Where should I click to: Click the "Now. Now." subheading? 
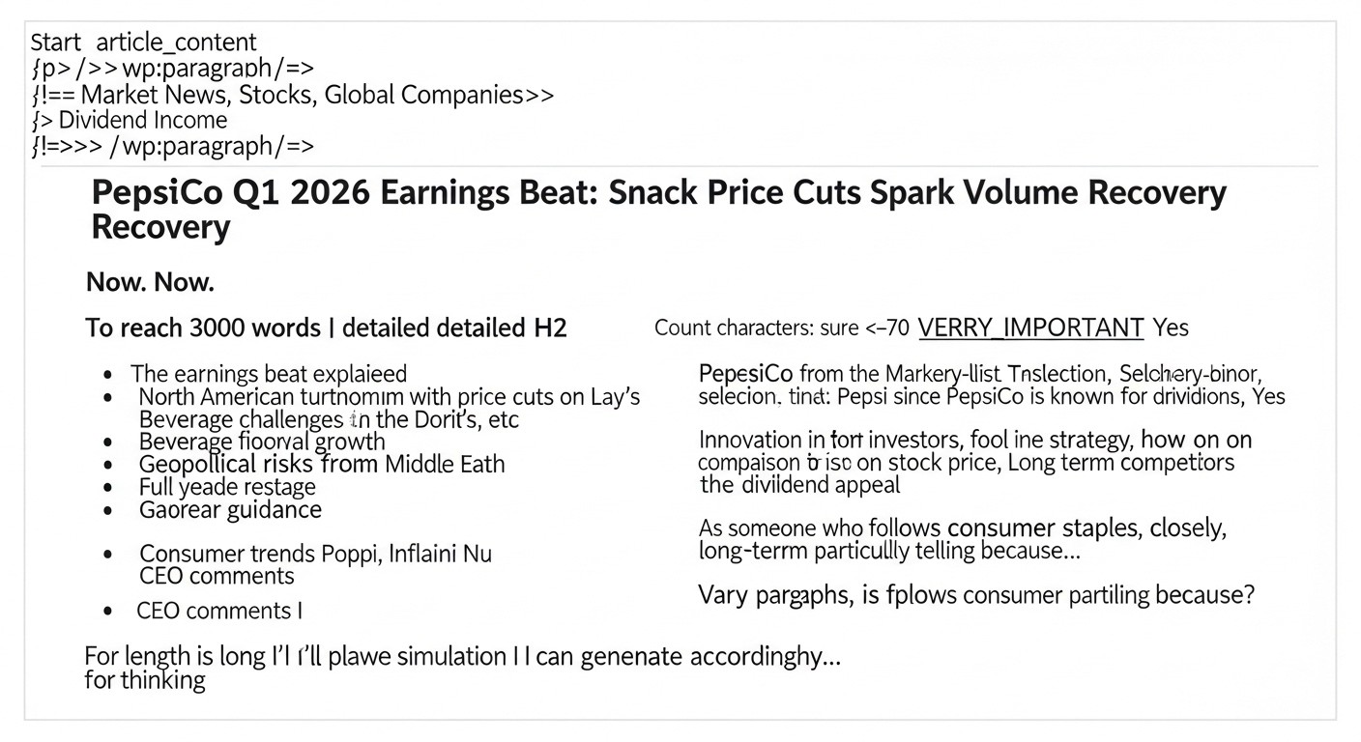click(x=150, y=282)
